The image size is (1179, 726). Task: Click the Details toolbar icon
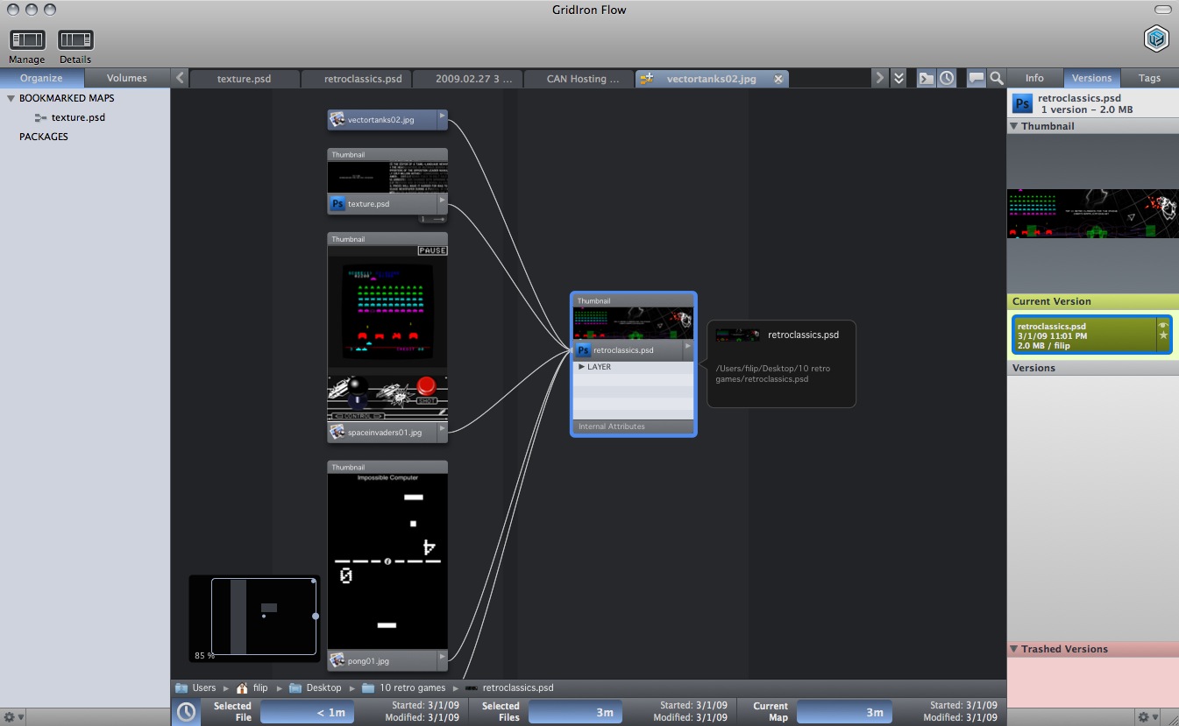[75, 39]
